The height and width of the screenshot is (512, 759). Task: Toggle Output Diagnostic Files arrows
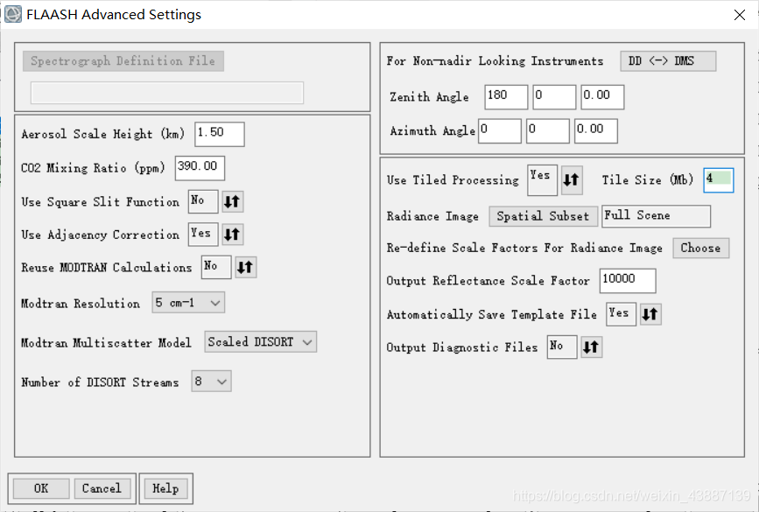pyautogui.click(x=592, y=347)
